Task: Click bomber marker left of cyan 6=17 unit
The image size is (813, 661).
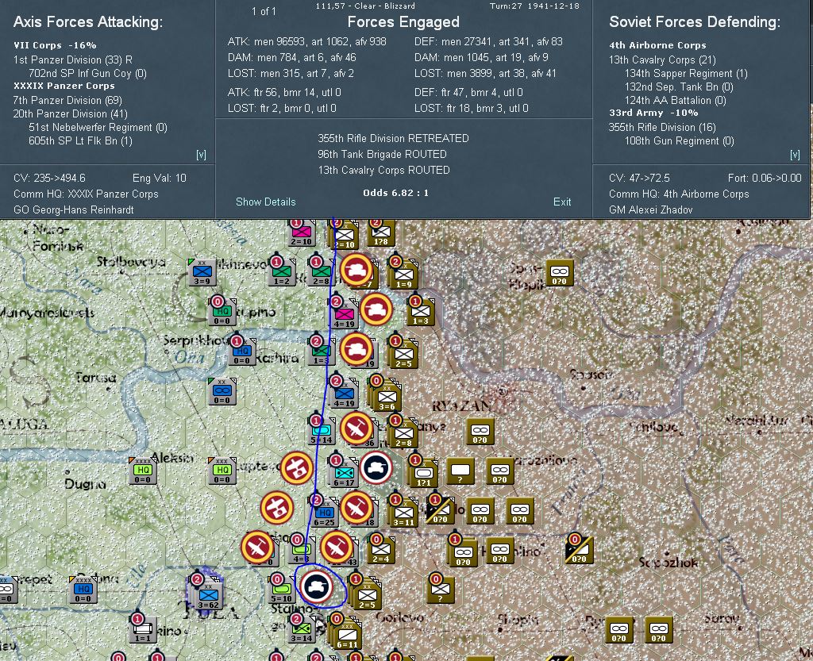Action: pos(297,467)
